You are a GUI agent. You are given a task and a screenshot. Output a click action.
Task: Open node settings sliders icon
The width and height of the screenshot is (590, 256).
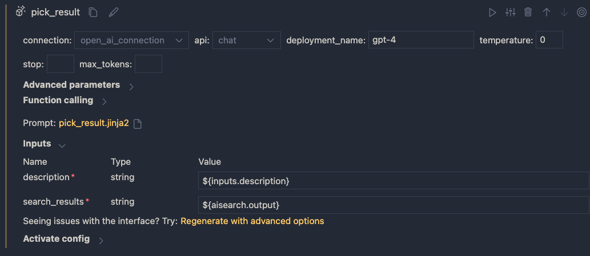tap(511, 12)
